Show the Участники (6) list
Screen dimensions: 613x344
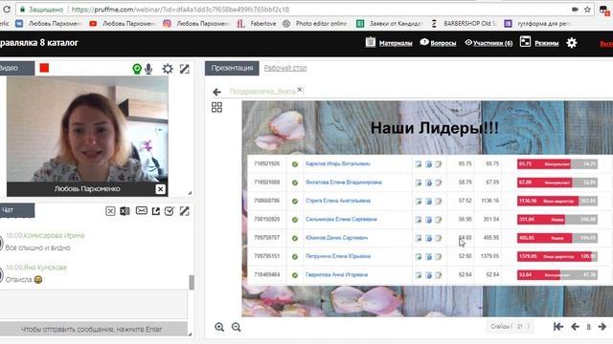point(488,43)
